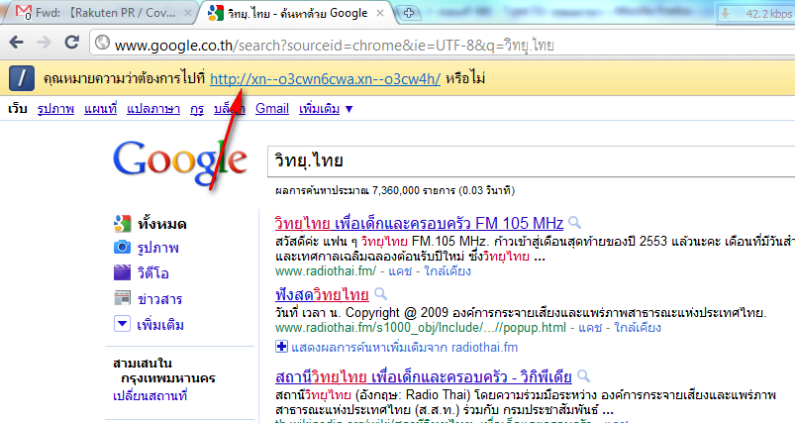The height and width of the screenshot is (423, 795).
Task: Click the blue slash infobar icon
Action: coord(22,78)
